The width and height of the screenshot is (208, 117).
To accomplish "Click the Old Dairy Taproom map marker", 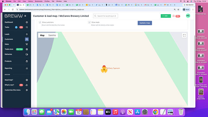I will click(x=104, y=69).
